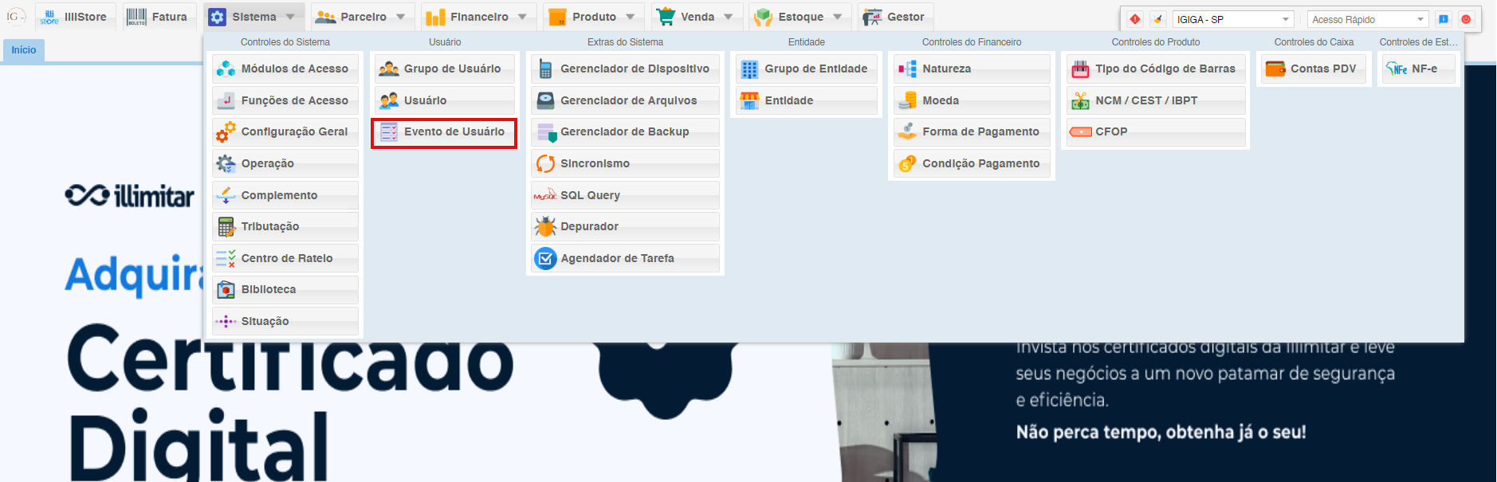Viewport: 1497px width, 482px height.
Task: Click the Grupo de Entidade building icon
Action: [x=749, y=69]
